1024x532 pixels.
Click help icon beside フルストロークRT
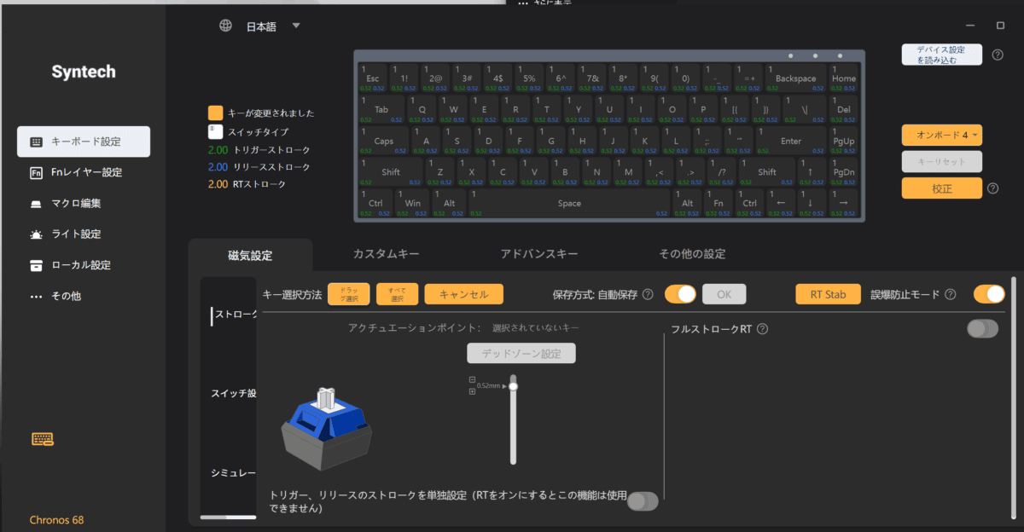coord(762,329)
